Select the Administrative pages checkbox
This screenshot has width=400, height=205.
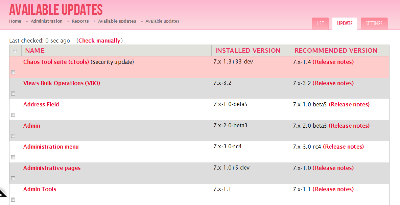[x=13, y=178]
